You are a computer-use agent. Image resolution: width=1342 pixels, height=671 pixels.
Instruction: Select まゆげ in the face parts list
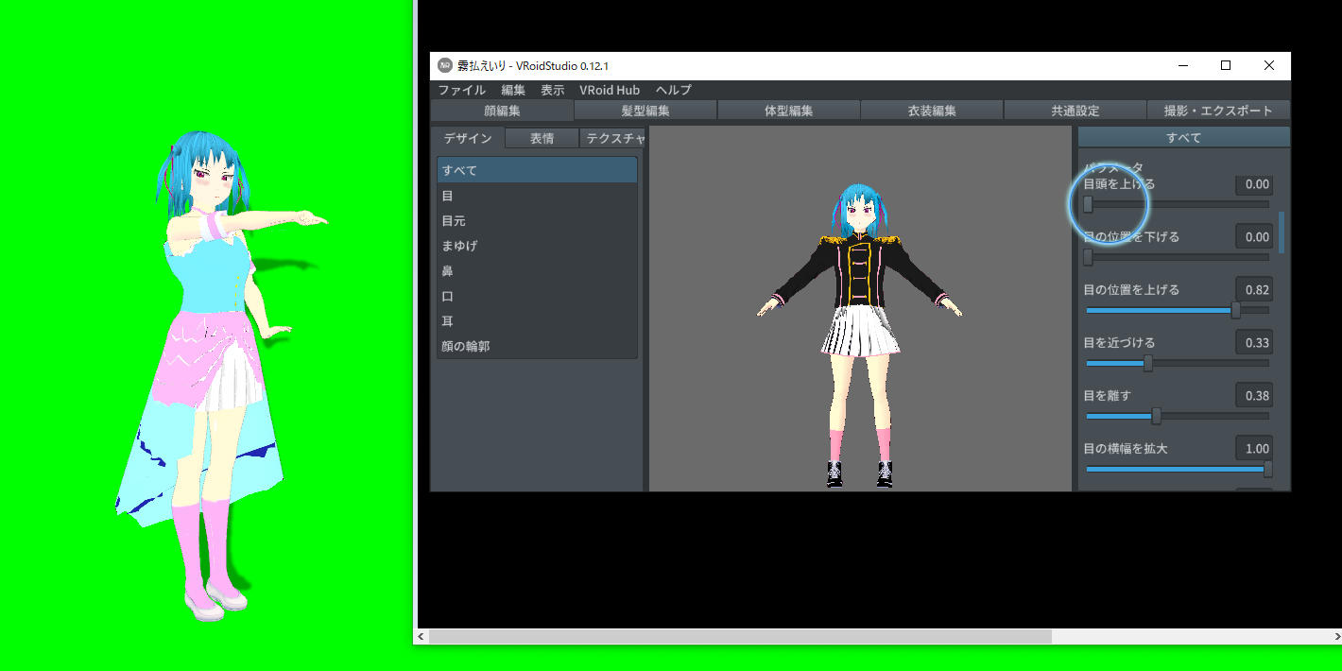tap(537, 246)
